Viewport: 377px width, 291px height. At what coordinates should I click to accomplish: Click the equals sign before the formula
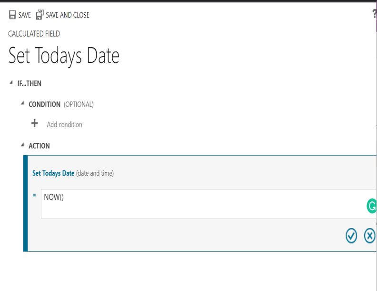34,196
